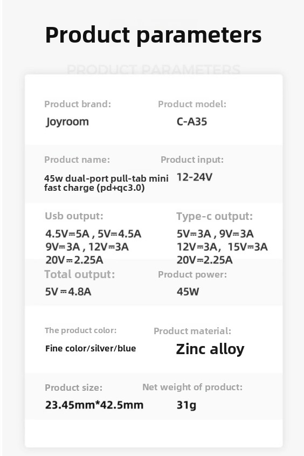Click the 45W product power value
Image resolution: width=304 pixels, height=456 pixels.
click(x=188, y=292)
